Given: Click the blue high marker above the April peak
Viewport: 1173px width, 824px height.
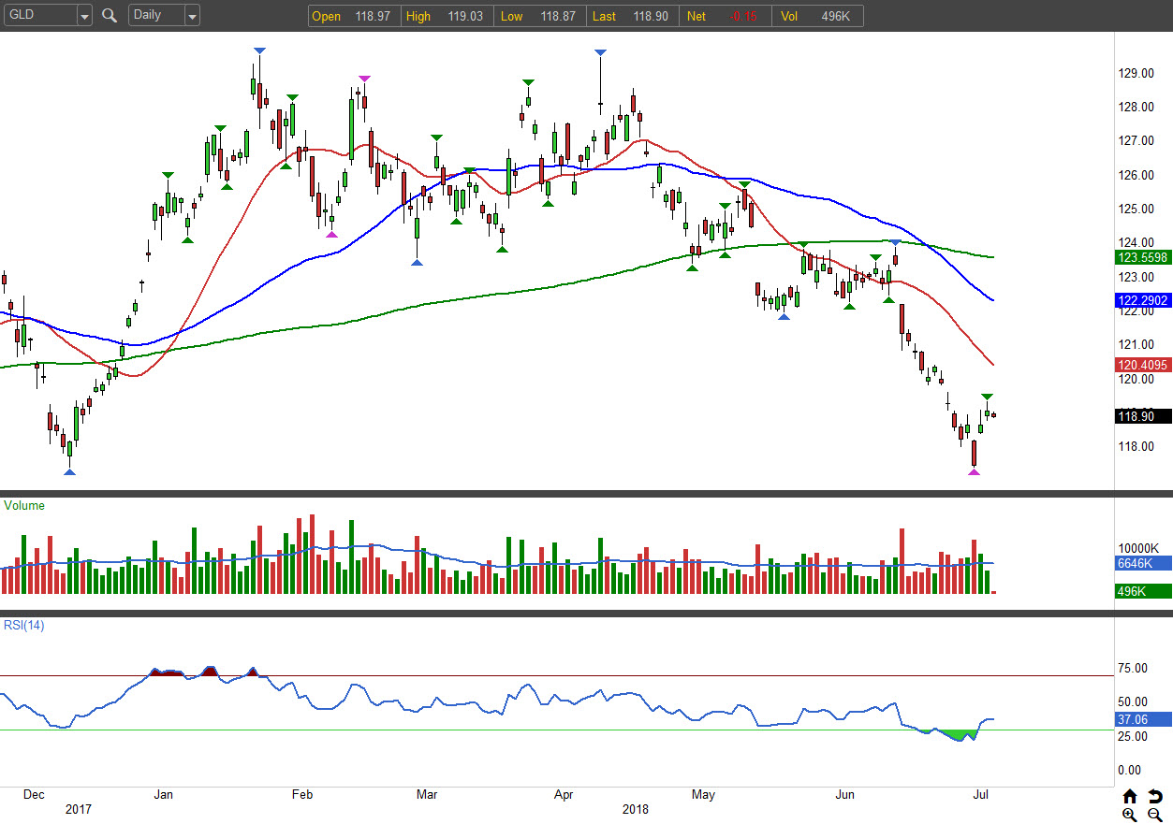Looking at the screenshot, I should click(x=600, y=52).
